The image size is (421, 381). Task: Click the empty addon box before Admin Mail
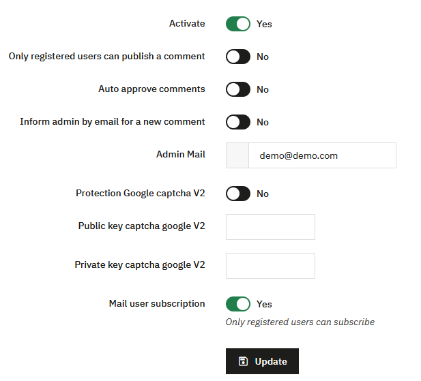pyautogui.click(x=237, y=155)
